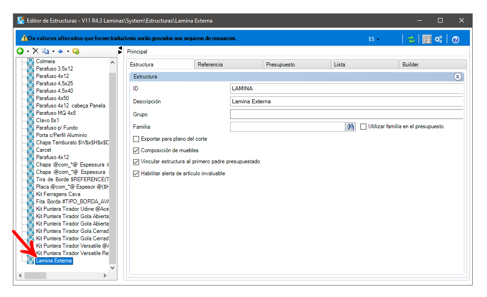Enable Exportar para plano del corte checkbox
Viewport: 487px width, 297px height.
136,139
